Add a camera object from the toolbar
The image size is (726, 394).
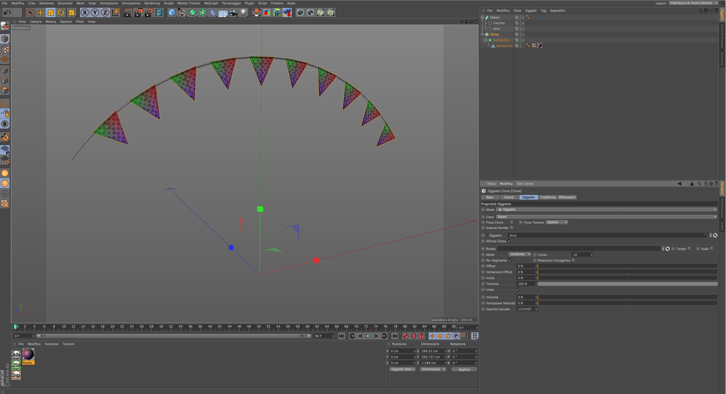point(233,12)
